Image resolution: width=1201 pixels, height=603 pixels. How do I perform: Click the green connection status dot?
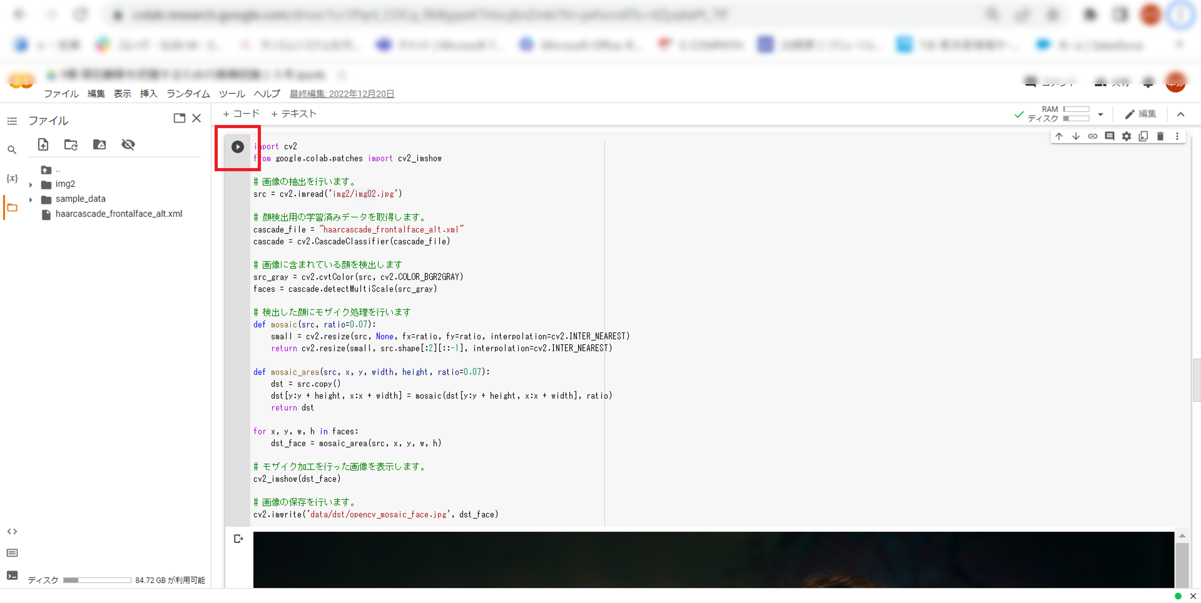[1178, 596]
